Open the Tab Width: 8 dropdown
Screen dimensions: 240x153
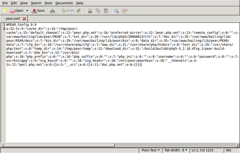click(176, 150)
